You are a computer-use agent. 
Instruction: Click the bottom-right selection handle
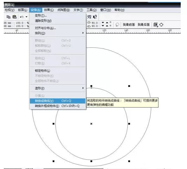[129, 161]
